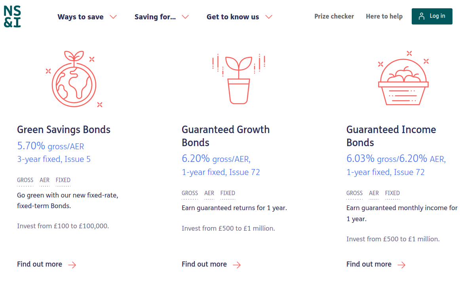Click the globe sprout Green Savings icon
This screenshot has width=460, height=282.
pyautogui.click(x=74, y=79)
